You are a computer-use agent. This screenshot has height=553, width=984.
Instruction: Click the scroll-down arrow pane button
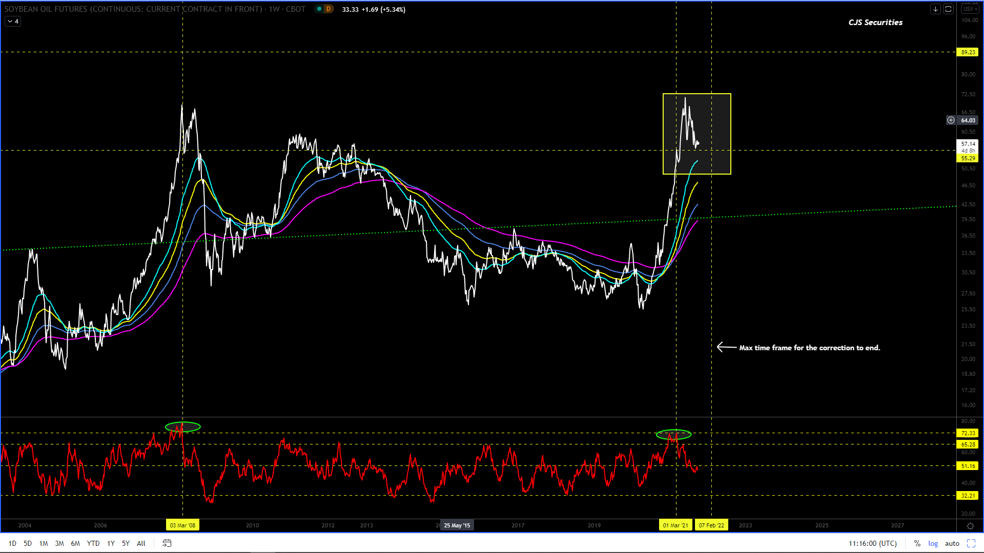[x=935, y=9]
